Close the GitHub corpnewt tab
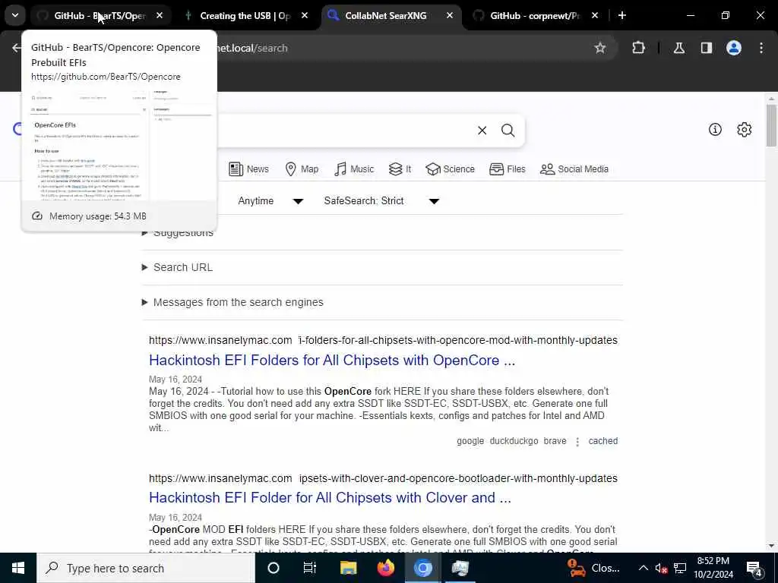 point(595,16)
